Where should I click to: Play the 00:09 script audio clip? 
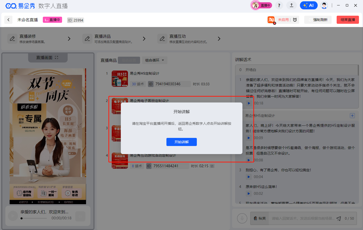point(249,138)
